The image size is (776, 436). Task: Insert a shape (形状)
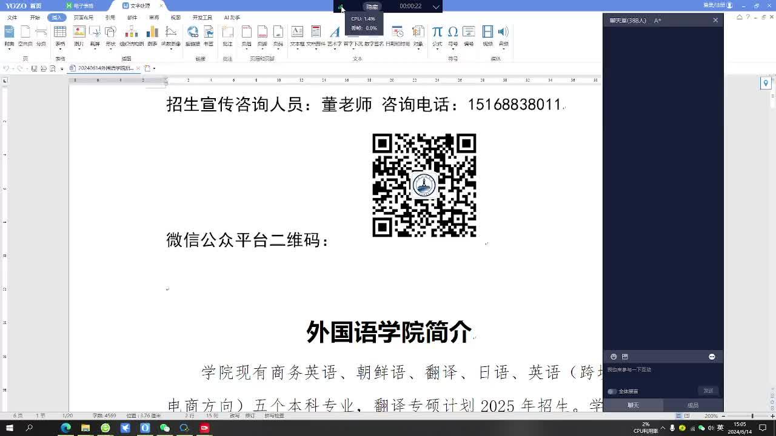point(110,35)
